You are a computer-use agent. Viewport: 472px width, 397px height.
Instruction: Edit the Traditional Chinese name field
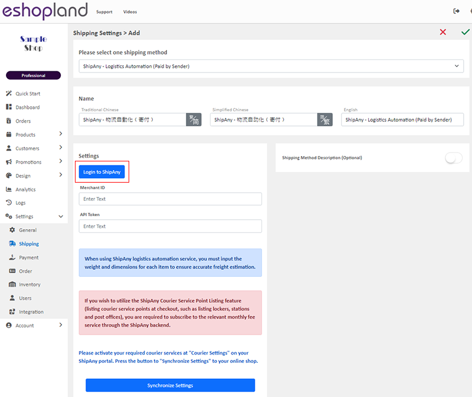(132, 120)
